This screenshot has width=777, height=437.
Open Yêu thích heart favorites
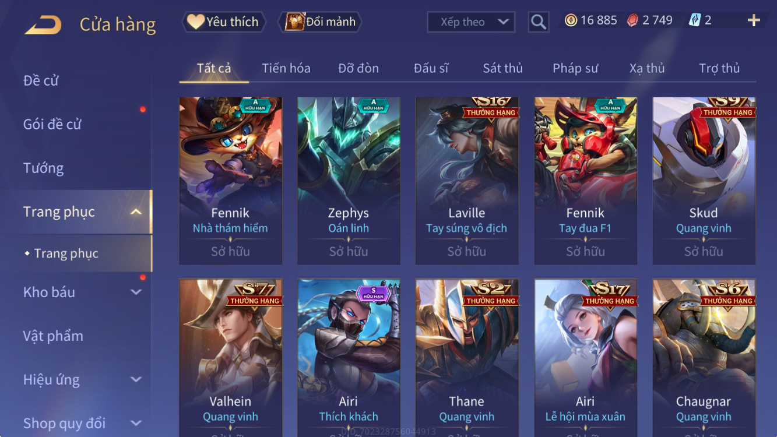coord(224,22)
